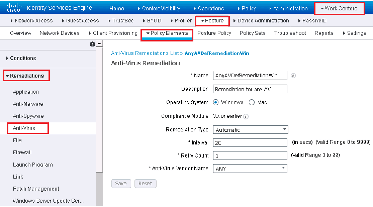Image resolution: width=373 pixels, height=207 pixels.
Task: Expand the Settings menu
Action: tap(354, 33)
